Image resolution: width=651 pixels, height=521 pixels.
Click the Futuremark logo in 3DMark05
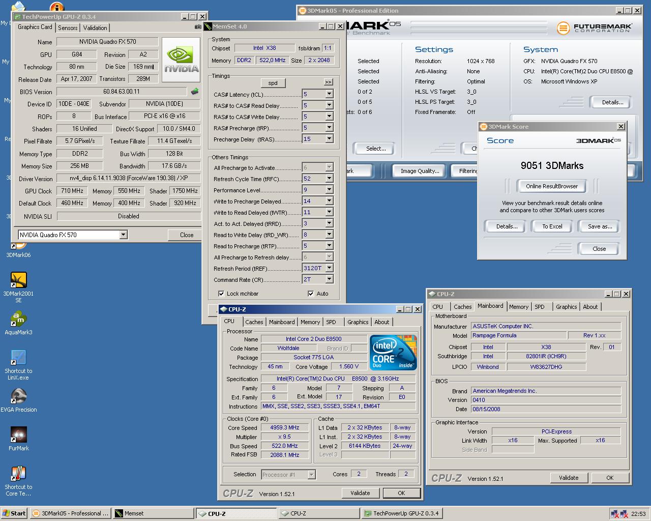[x=594, y=27]
